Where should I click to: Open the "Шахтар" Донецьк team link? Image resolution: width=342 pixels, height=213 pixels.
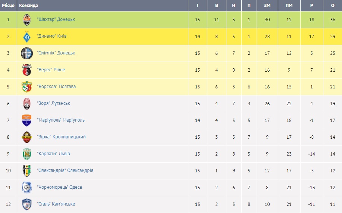point(56,19)
